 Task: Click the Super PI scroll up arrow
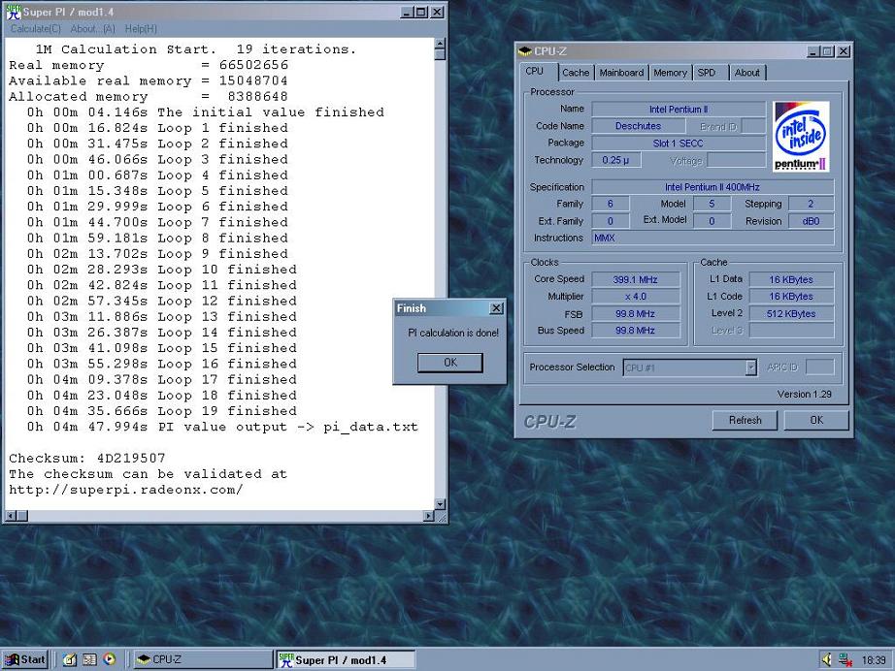[x=440, y=44]
